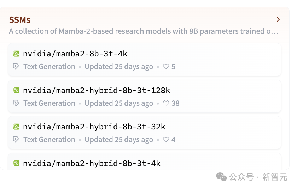Open the SSMs collection title
297x189 pixels.
click(x=20, y=20)
